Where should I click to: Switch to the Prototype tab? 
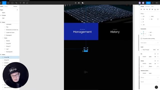[147, 6]
